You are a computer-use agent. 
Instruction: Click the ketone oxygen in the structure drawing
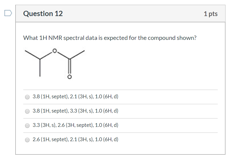tap(70, 76)
